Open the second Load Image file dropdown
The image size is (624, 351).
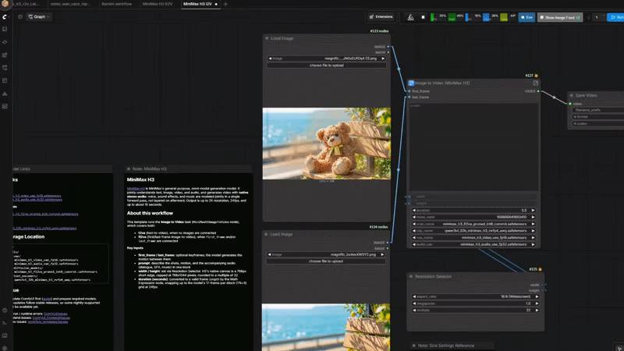coord(326,255)
